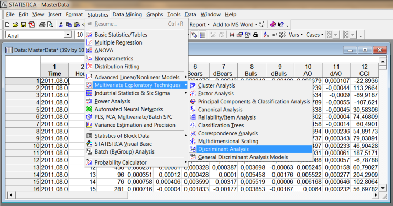
Task: Click the Factor Analysis icon
Action: [x=192, y=93]
